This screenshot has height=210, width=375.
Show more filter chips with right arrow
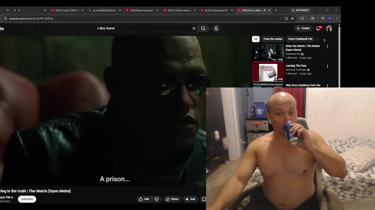[x=324, y=40]
